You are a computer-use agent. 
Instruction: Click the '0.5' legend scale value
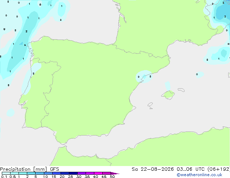[13, 177]
